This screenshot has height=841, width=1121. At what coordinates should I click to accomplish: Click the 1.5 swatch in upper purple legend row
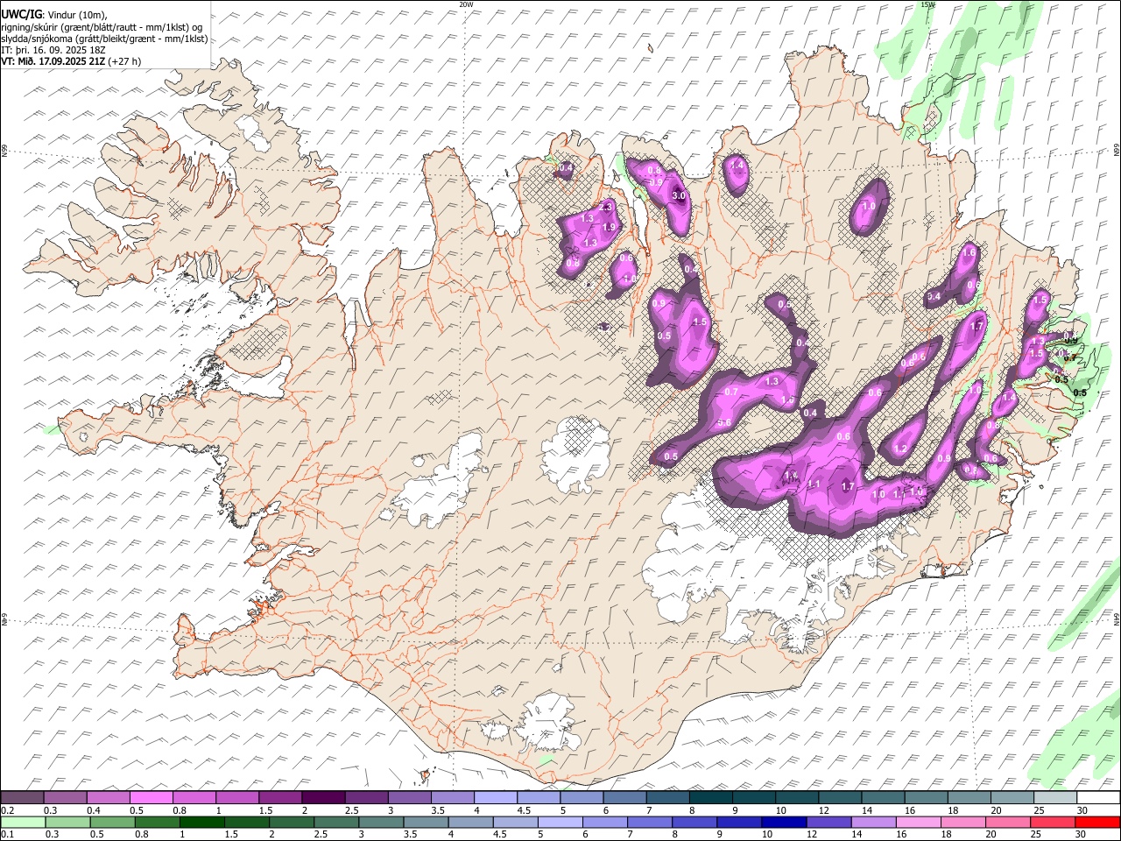[279, 798]
